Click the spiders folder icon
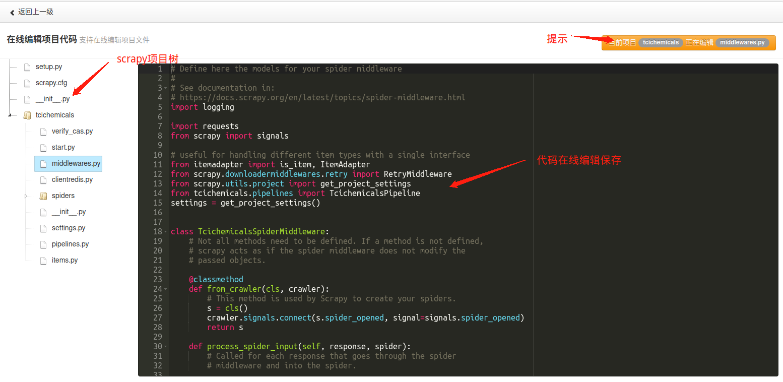 pyautogui.click(x=43, y=196)
